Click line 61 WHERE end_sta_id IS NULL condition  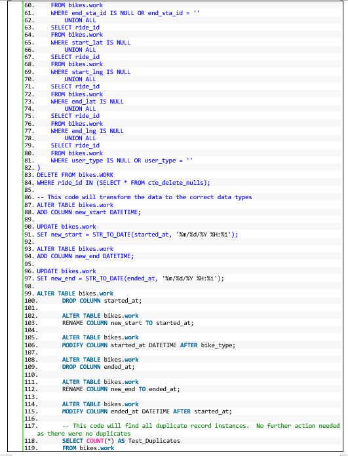125,13
